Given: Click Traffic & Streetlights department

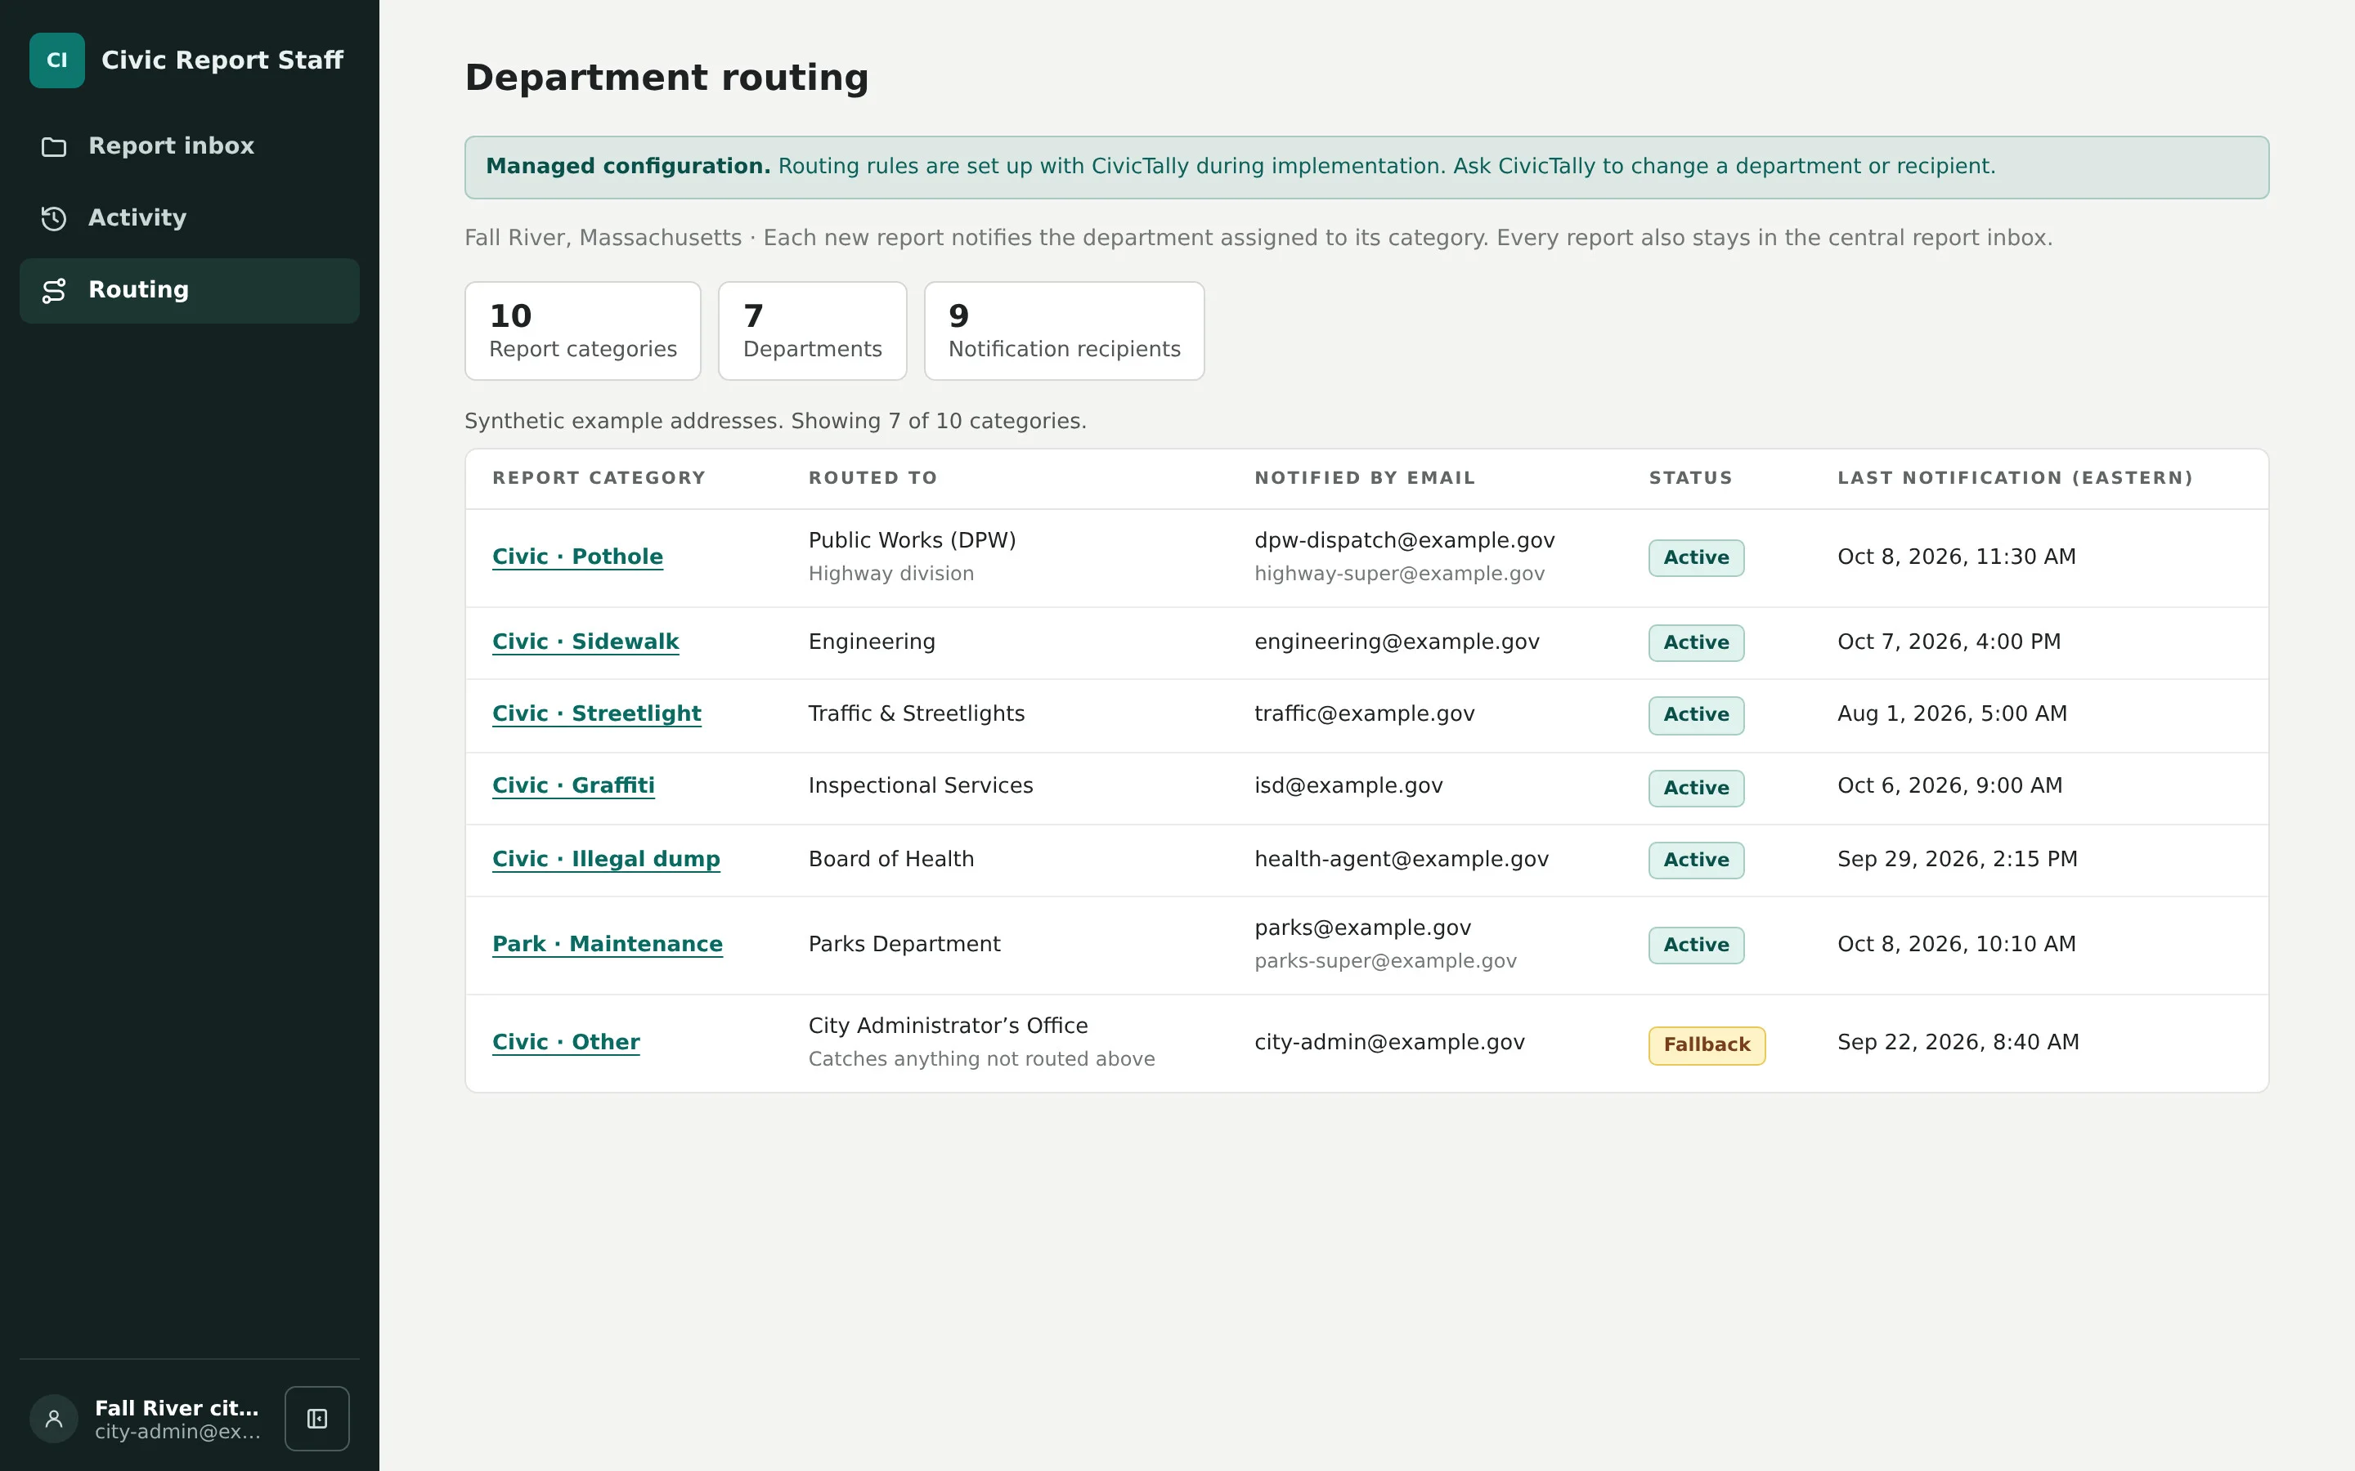Looking at the screenshot, I should tap(917, 713).
